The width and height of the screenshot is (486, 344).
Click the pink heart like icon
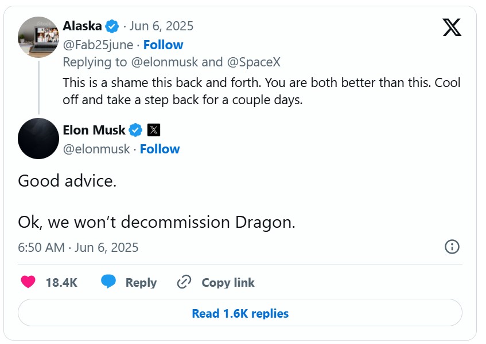coord(28,282)
